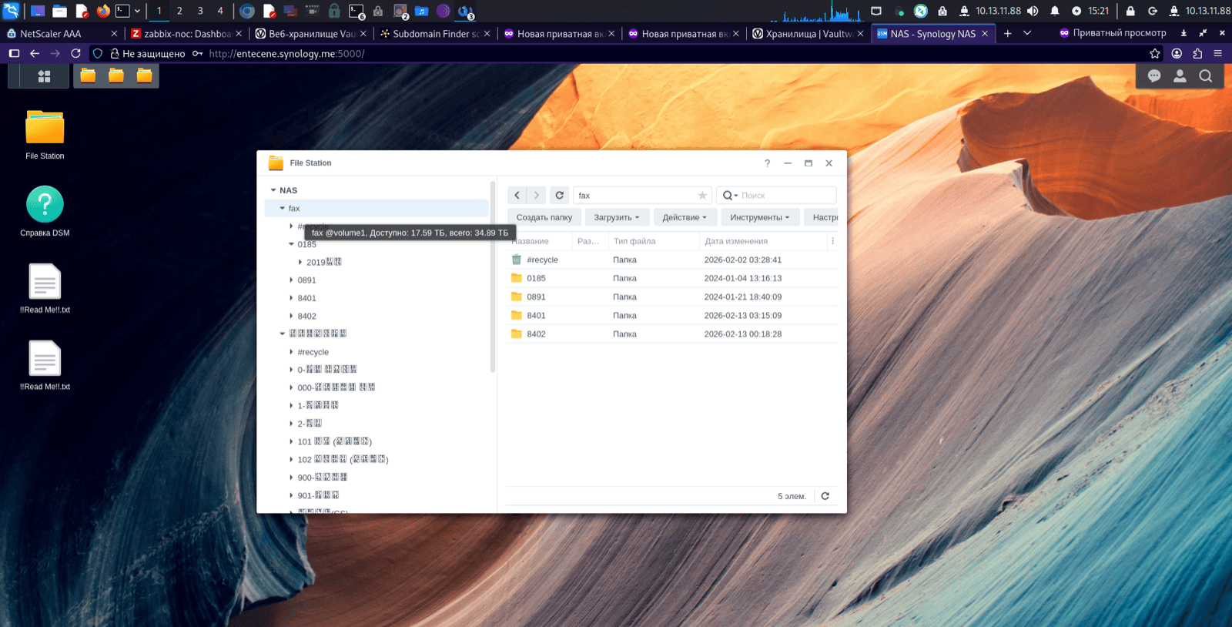Open the panel notification bell

click(1055, 11)
